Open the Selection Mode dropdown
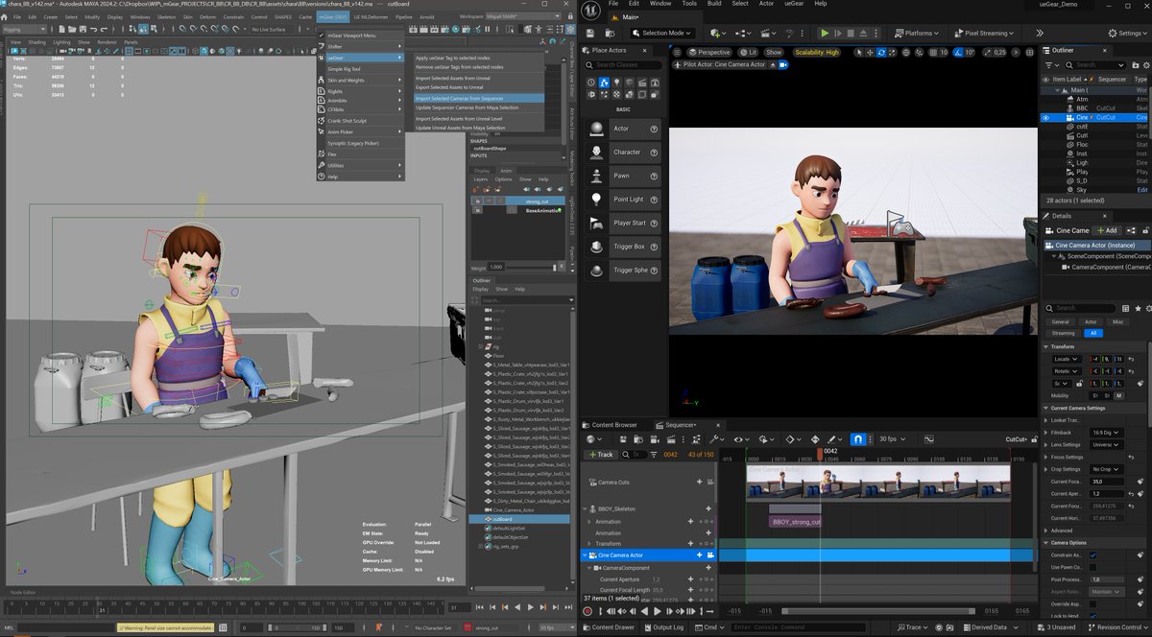This screenshot has width=1152, height=637. pos(661,33)
